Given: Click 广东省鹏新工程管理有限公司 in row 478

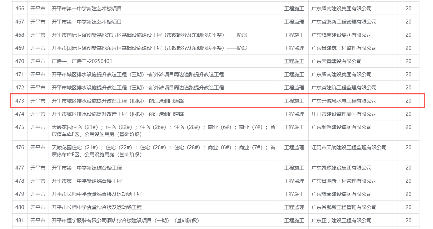Looking at the screenshot, I should 344,181.
